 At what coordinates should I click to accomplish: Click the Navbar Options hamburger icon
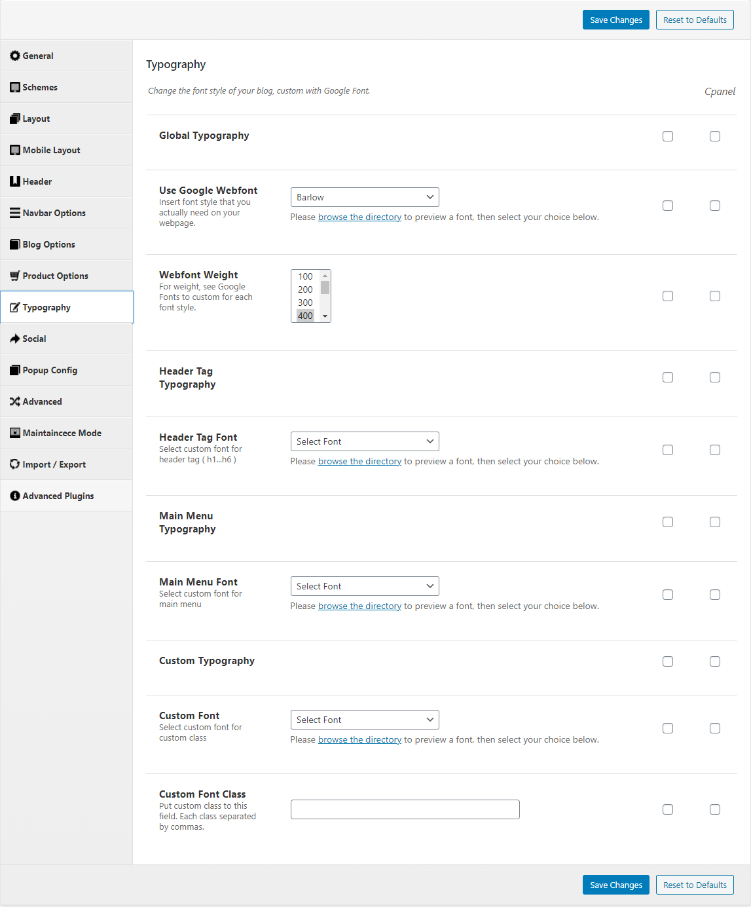tap(15, 213)
